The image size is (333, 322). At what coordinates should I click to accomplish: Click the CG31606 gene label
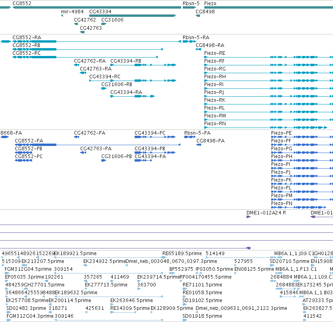(112, 20)
